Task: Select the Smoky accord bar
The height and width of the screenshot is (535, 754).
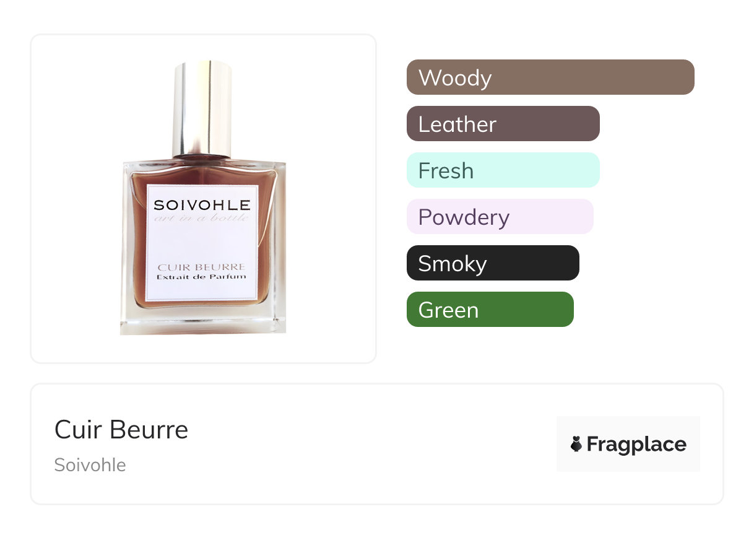Action: click(493, 263)
